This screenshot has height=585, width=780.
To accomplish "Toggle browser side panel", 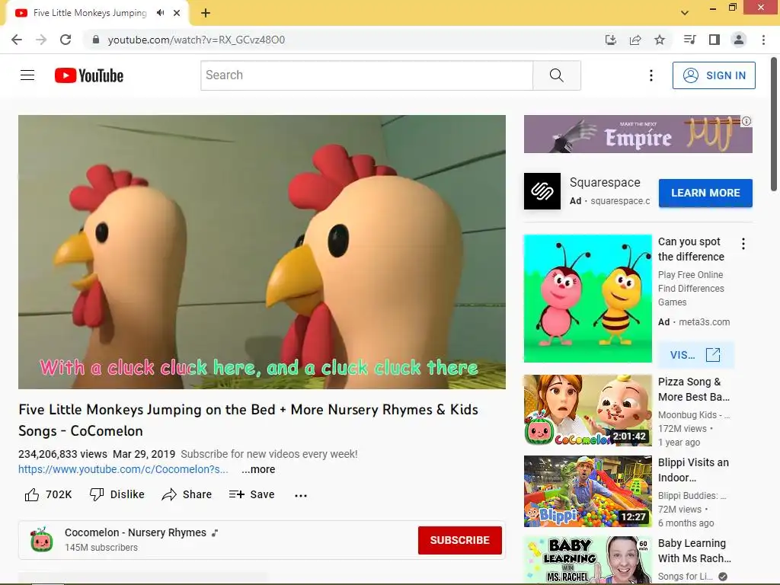I will [714, 40].
